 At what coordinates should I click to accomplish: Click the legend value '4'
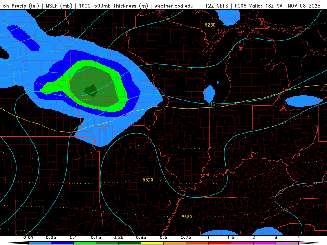[x=299, y=238]
